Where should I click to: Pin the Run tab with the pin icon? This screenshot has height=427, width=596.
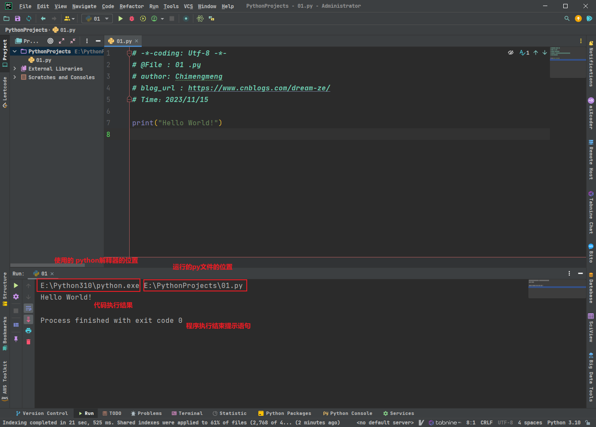(x=16, y=339)
